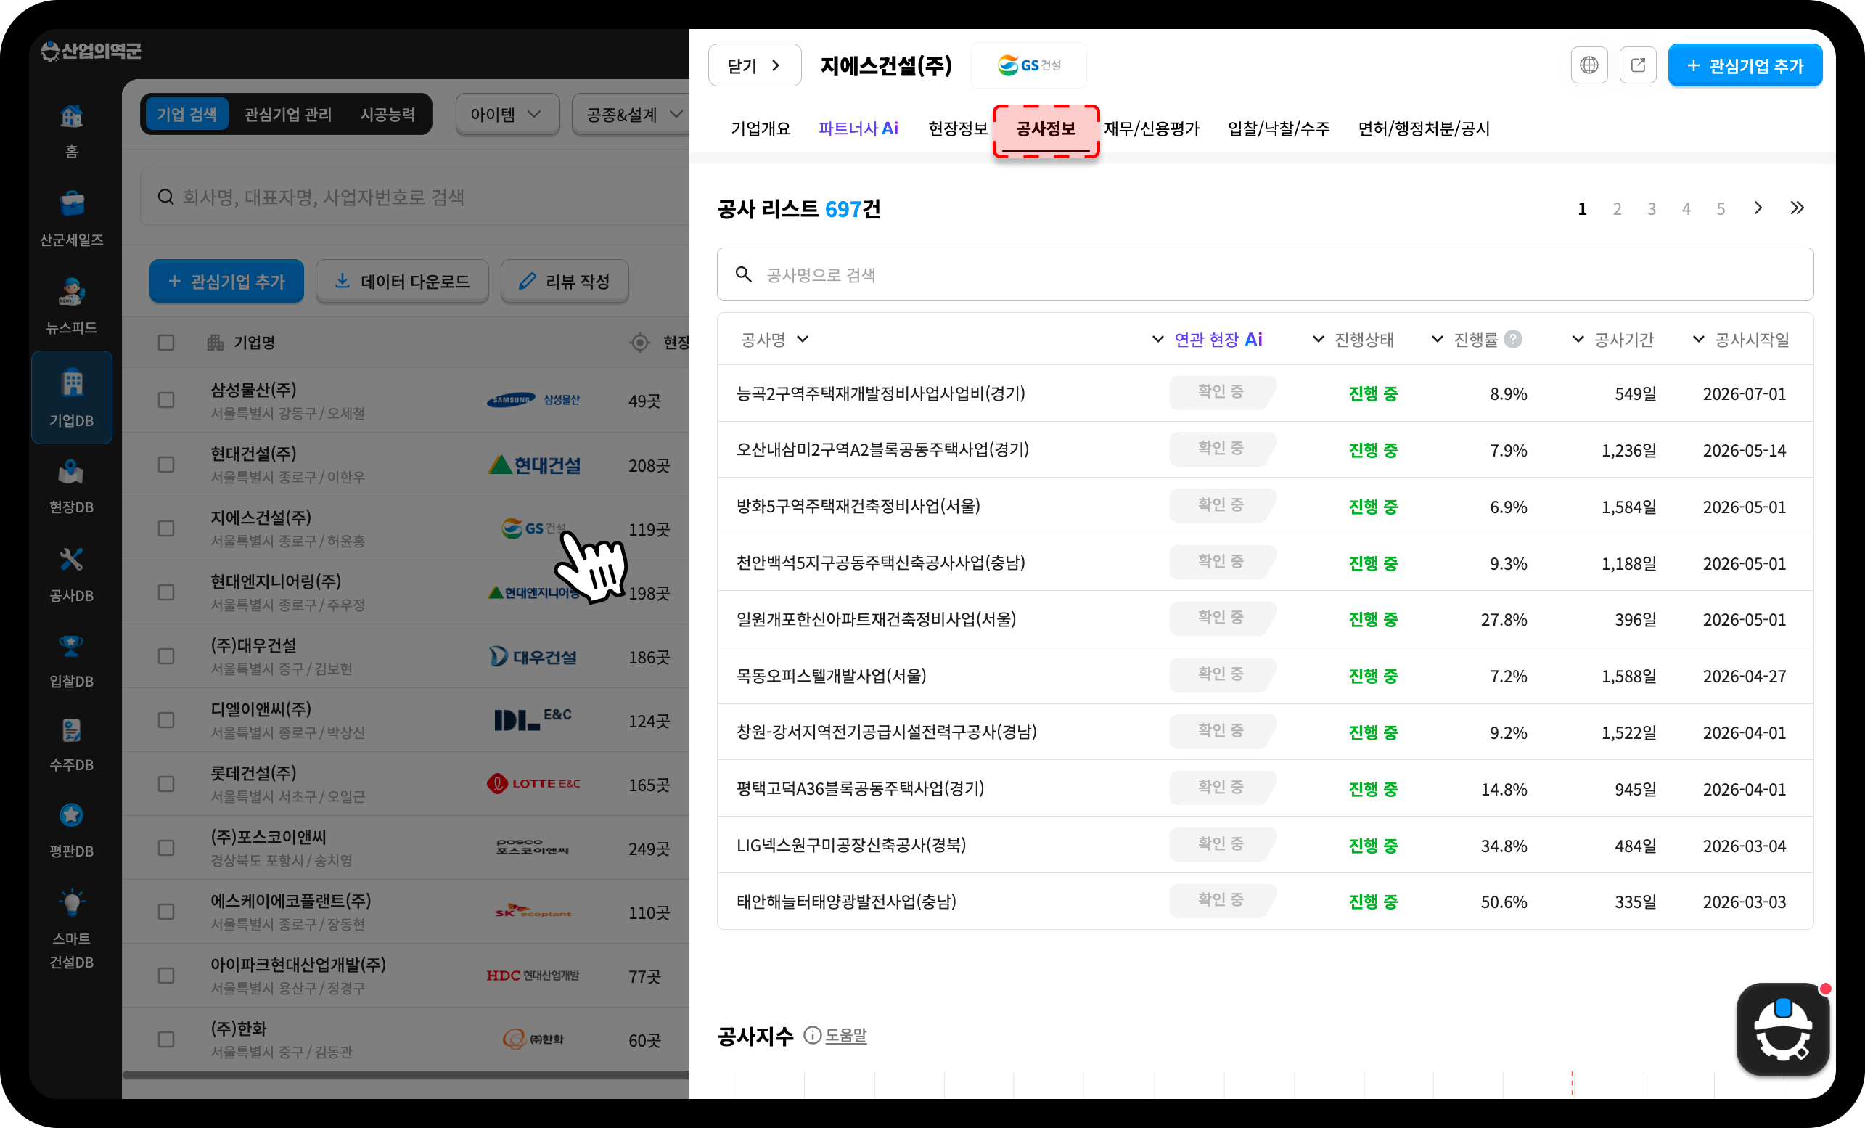Click the 삼성물산 logo in the company list
The image size is (1865, 1128).
(x=533, y=400)
